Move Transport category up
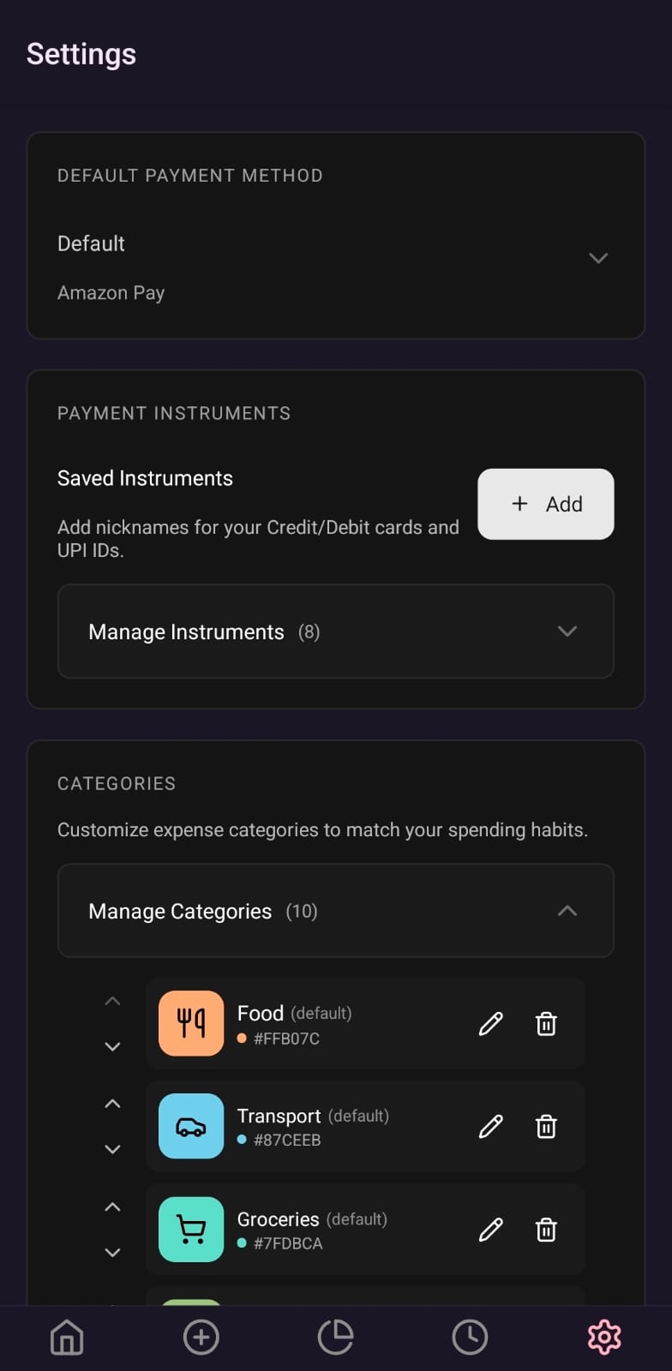Viewport: 672px width, 1371px height. click(112, 1104)
